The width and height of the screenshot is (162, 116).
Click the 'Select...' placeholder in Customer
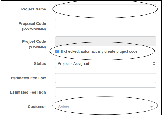coord(65,107)
